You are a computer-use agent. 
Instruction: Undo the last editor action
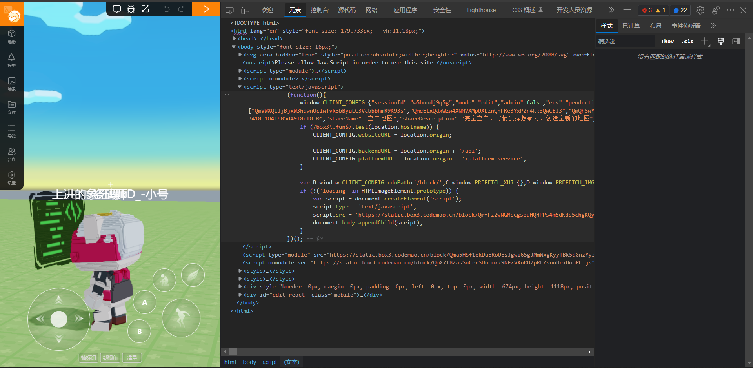click(167, 9)
